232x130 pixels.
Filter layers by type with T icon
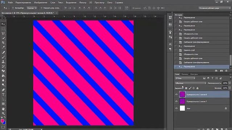tap(212, 78)
